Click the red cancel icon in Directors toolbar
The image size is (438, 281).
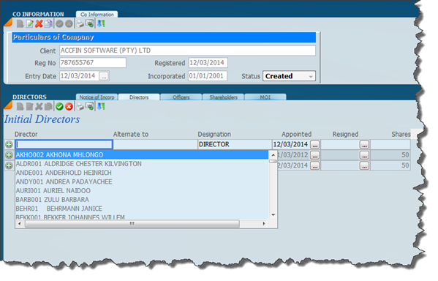click(69, 107)
